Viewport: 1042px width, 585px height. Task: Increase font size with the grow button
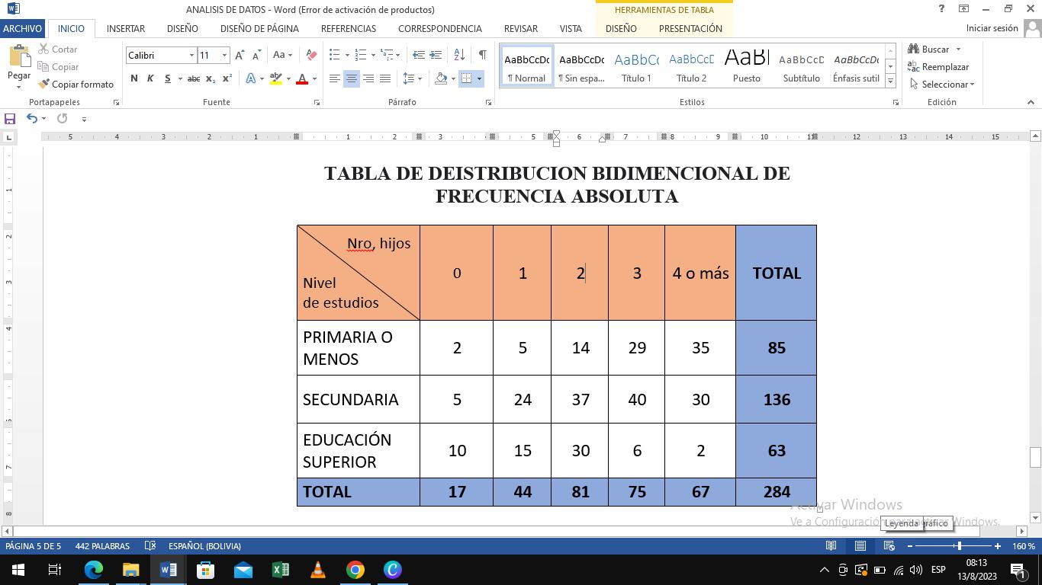240,55
